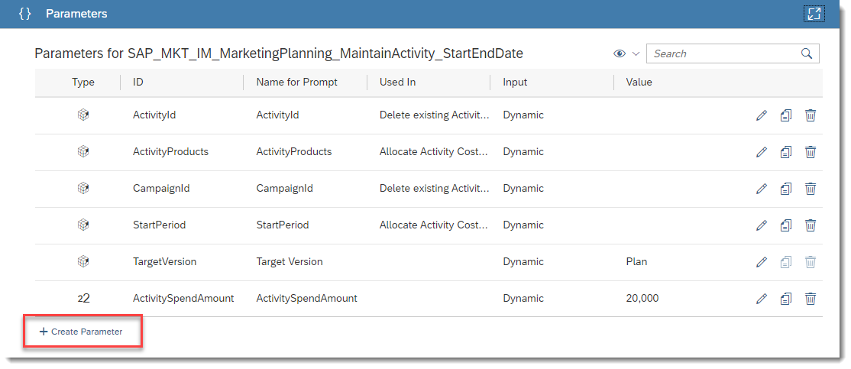
Task: Delete the ActivityProducts parameter
Action: pos(811,152)
